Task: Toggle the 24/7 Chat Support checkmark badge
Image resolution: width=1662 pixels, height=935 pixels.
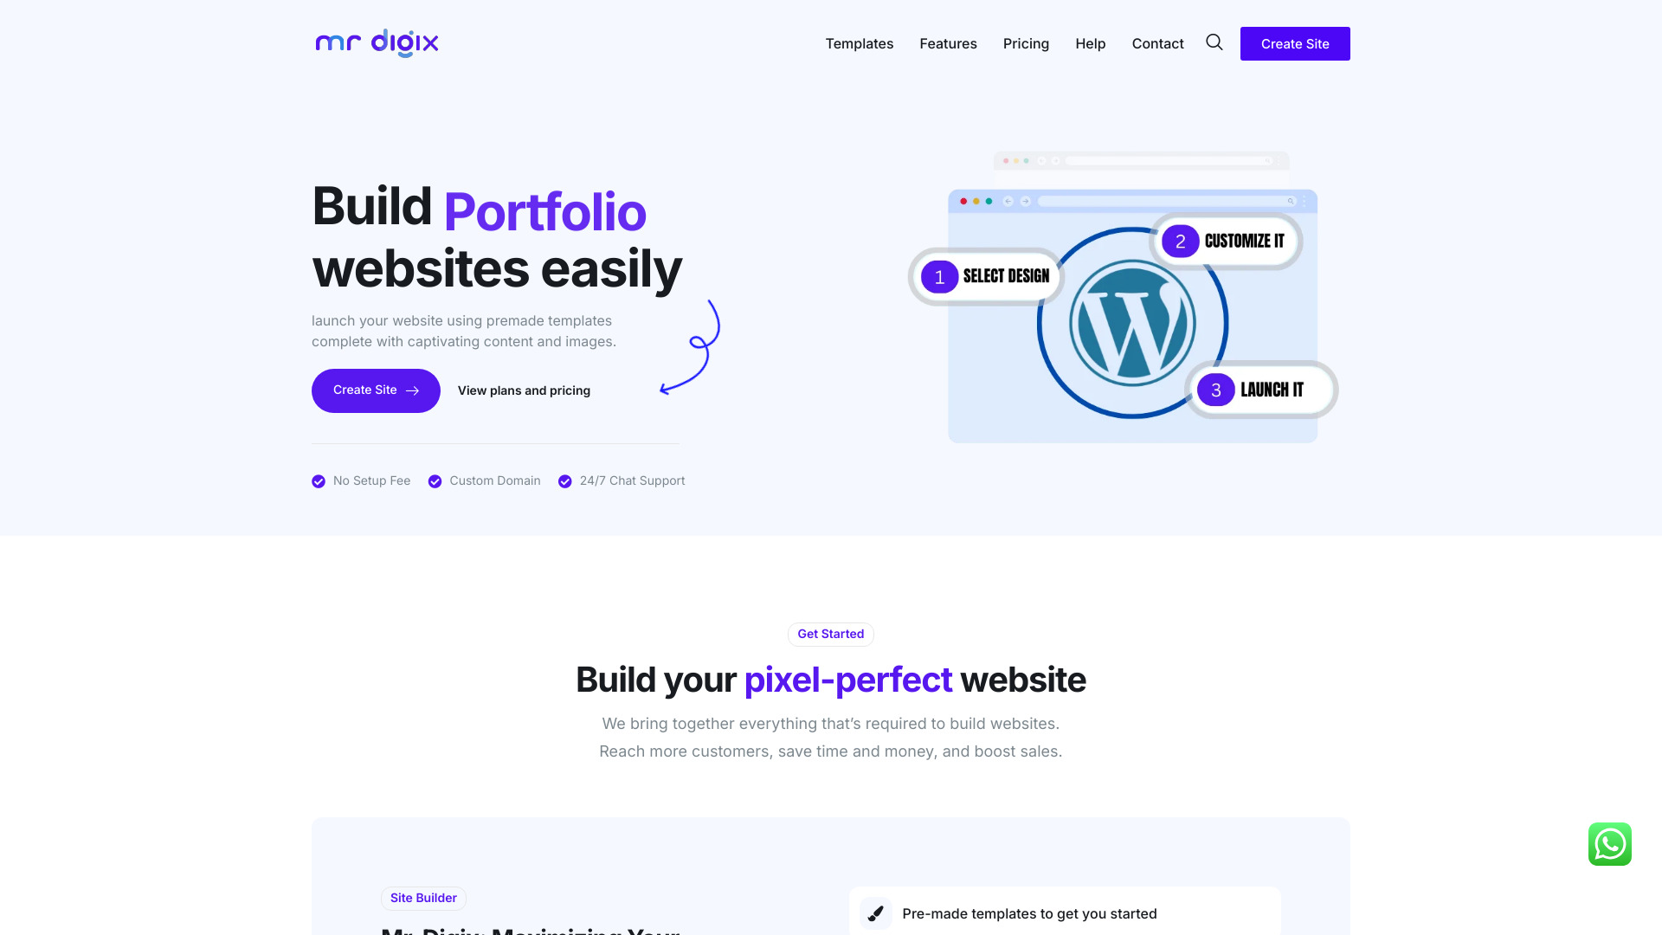Action: [564, 480]
